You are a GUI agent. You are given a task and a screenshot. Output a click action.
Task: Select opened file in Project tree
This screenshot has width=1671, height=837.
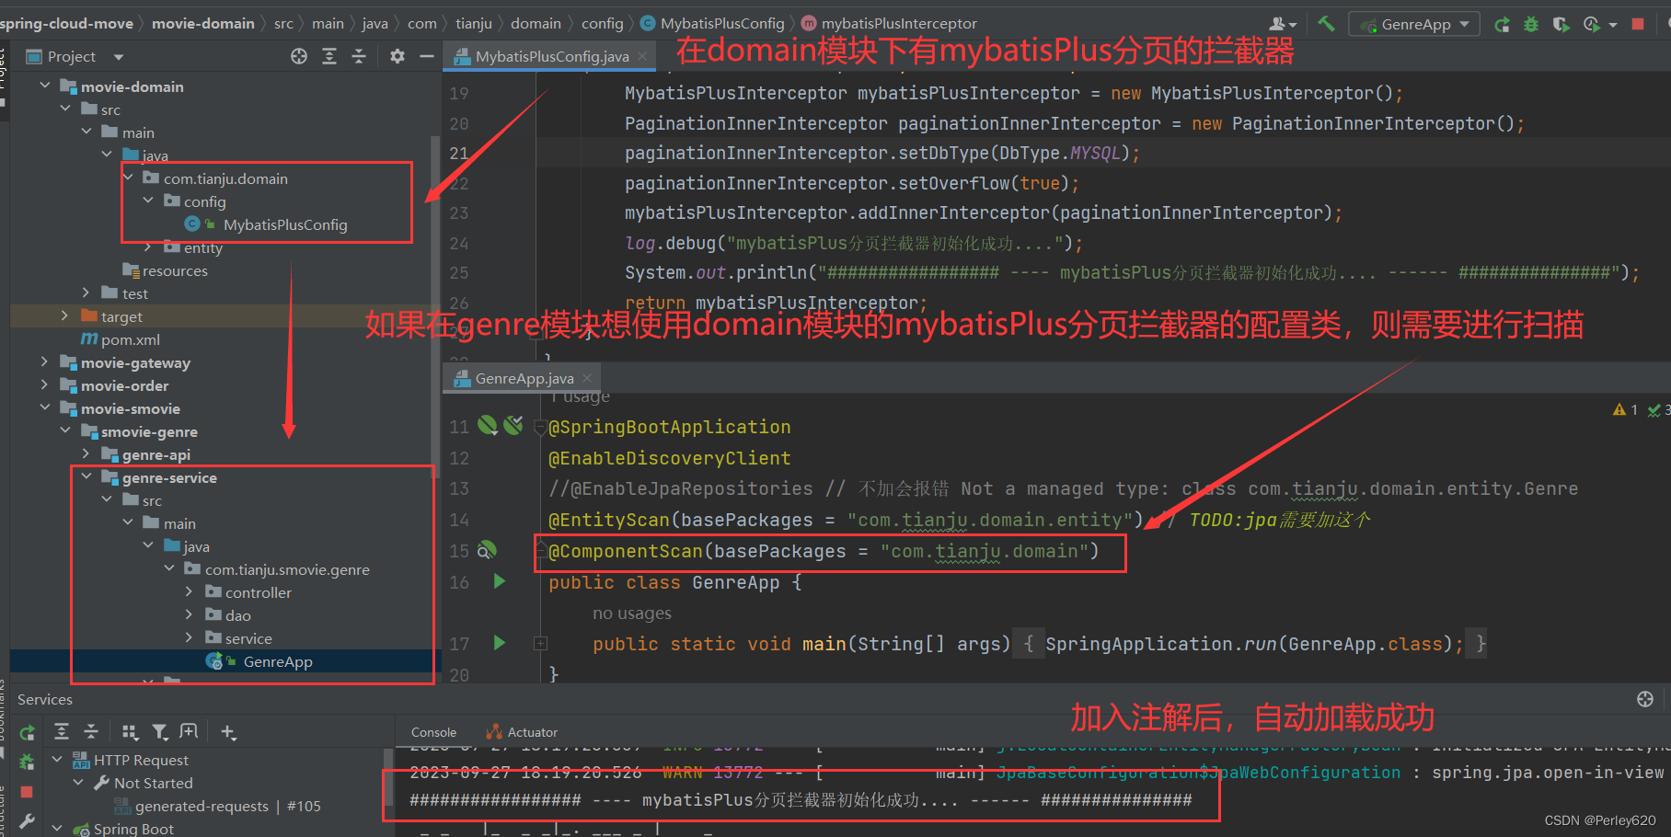click(299, 56)
